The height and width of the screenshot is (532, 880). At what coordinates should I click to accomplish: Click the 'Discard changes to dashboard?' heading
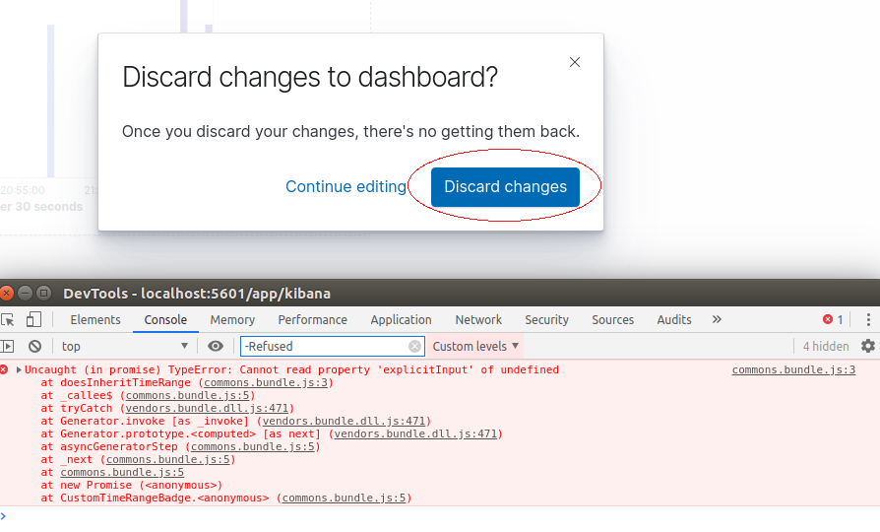click(x=310, y=77)
